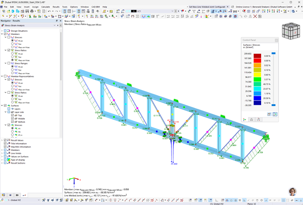The image size is (303, 205).
Task: Click the color scale icon in Control Panel
Action: click(x=245, y=120)
